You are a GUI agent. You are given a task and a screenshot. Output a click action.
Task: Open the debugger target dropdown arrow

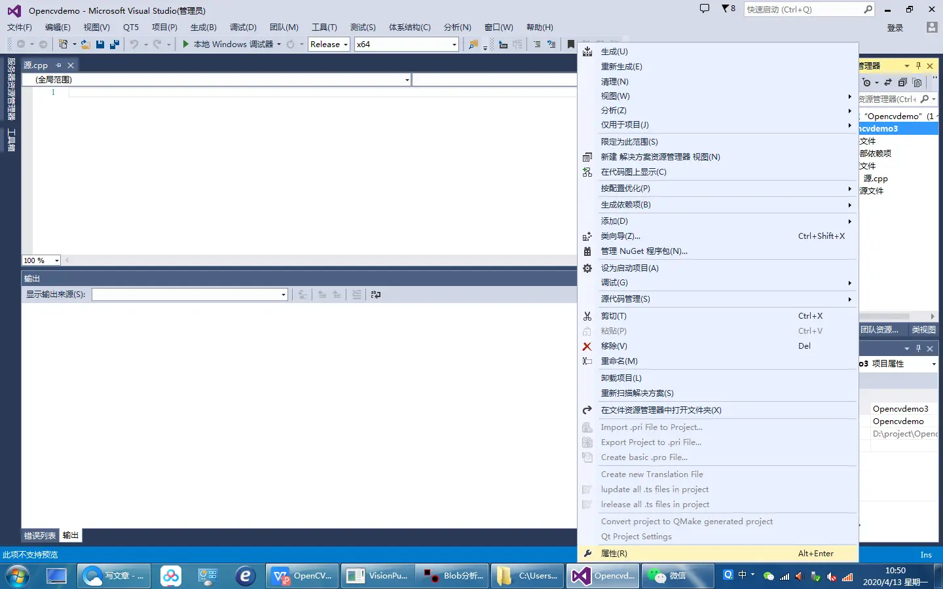[x=279, y=45]
